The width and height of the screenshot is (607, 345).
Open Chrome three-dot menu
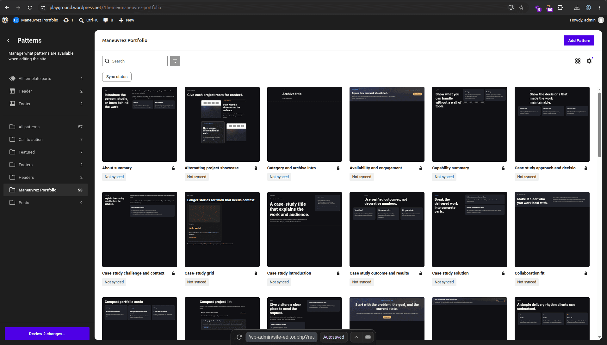tap(600, 8)
